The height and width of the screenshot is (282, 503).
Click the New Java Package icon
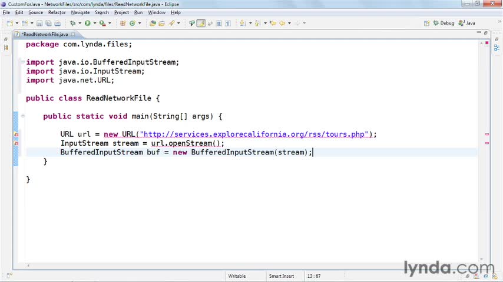click(x=123, y=23)
